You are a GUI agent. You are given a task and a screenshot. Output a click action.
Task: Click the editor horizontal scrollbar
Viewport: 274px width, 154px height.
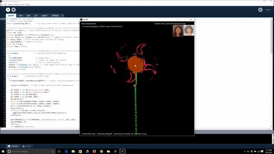click(x=134, y=129)
